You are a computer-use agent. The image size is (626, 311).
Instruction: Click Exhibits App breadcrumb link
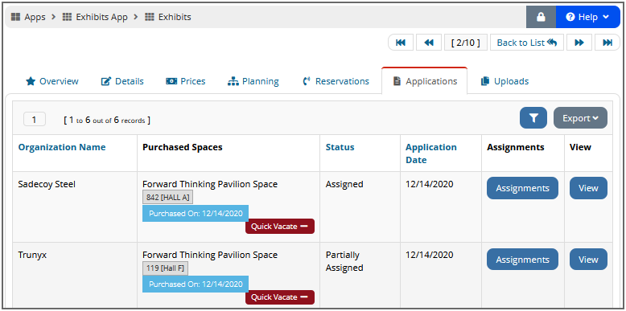pyautogui.click(x=95, y=17)
